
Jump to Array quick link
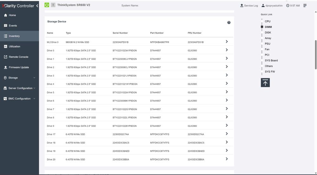click(268, 38)
